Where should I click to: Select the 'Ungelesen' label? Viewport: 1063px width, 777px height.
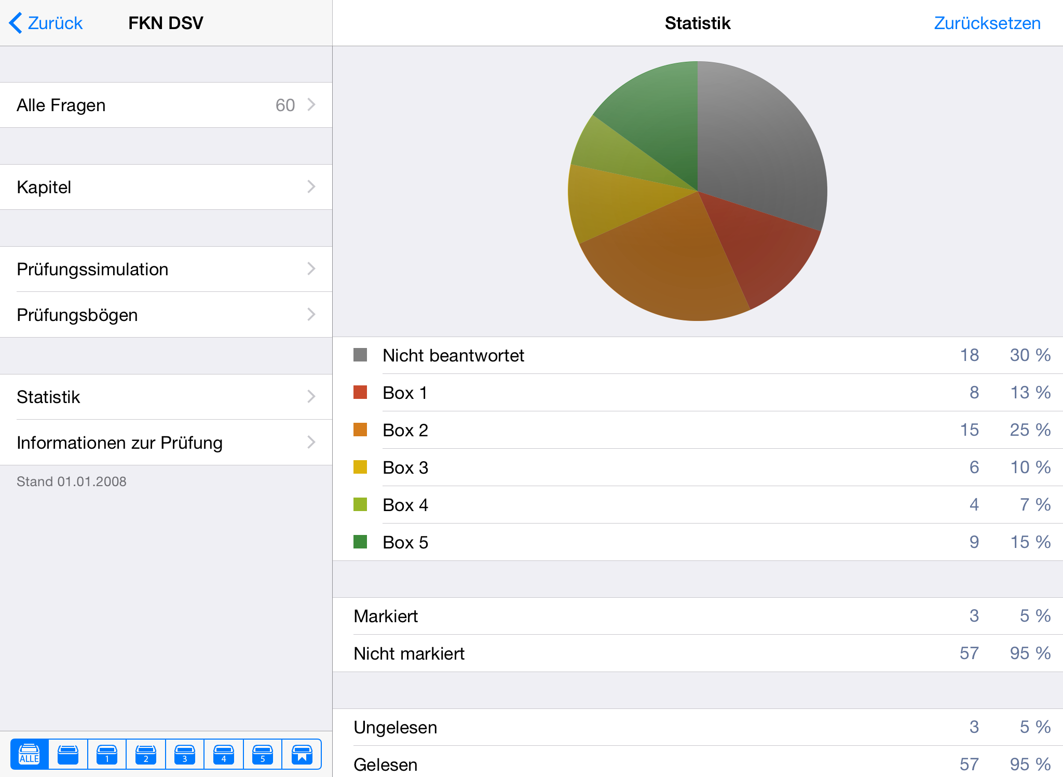coord(396,727)
